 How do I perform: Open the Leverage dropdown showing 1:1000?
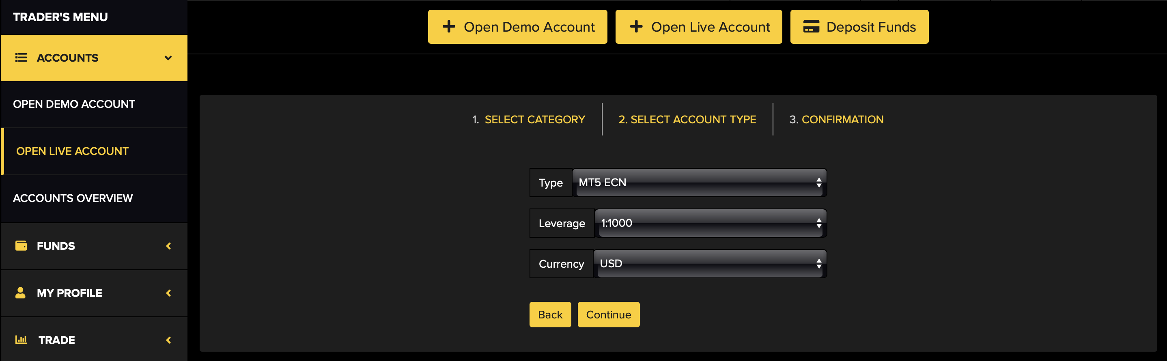point(710,223)
